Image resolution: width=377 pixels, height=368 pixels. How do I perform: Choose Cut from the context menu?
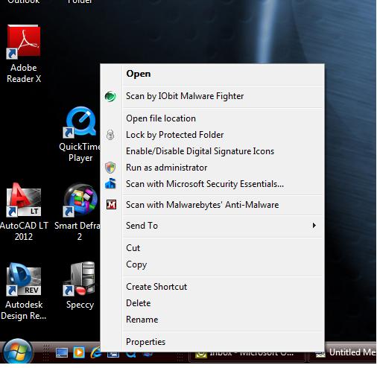point(224,248)
